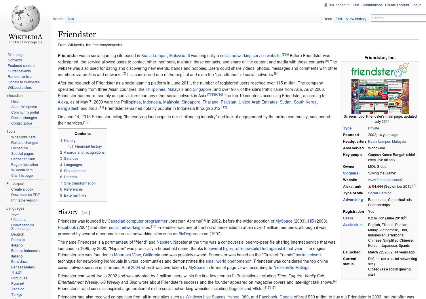Open the www.friendster.com external link

pos(385,180)
